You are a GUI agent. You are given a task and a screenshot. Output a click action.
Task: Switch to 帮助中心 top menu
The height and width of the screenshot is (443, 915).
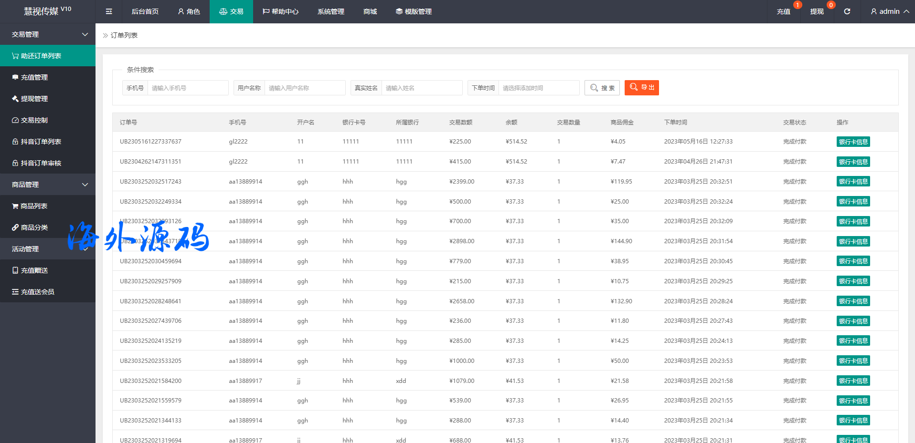(x=280, y=11)
